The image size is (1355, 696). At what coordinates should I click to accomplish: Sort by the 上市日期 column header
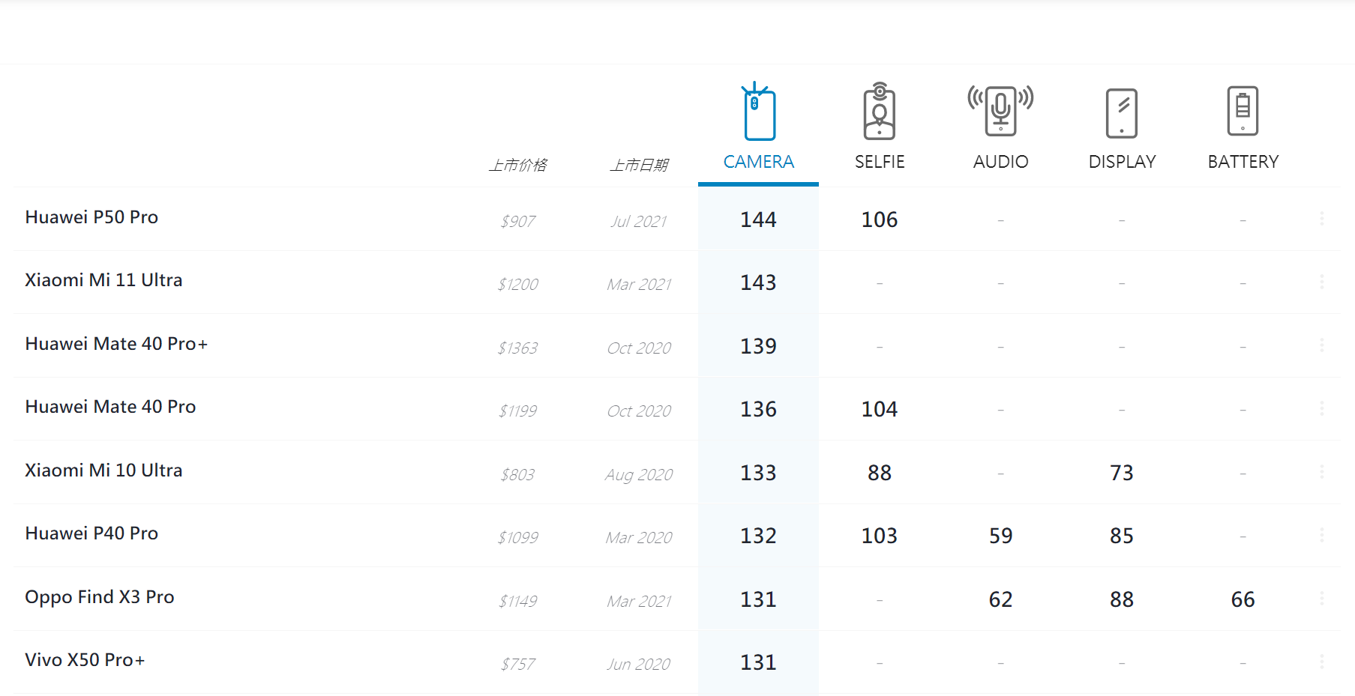[x=639, y=165]
